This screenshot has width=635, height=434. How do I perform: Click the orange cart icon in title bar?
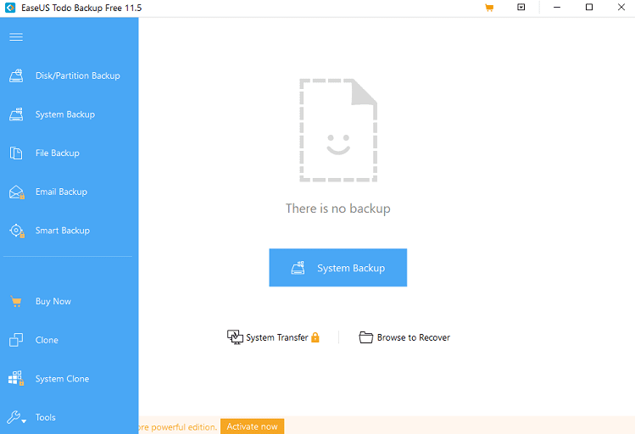pyautogui.click(x=489, y=8)
